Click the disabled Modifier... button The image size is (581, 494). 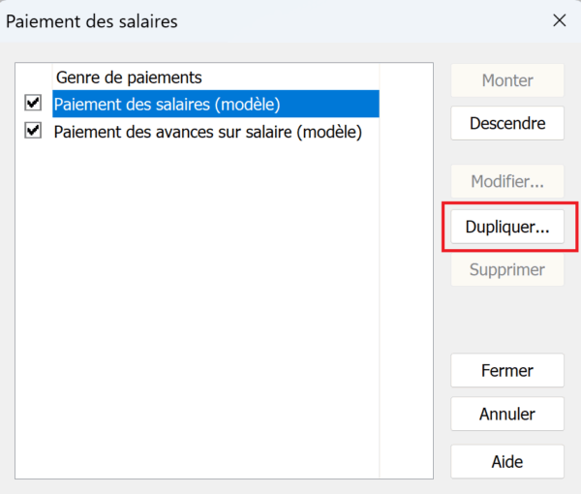point(507,181)
